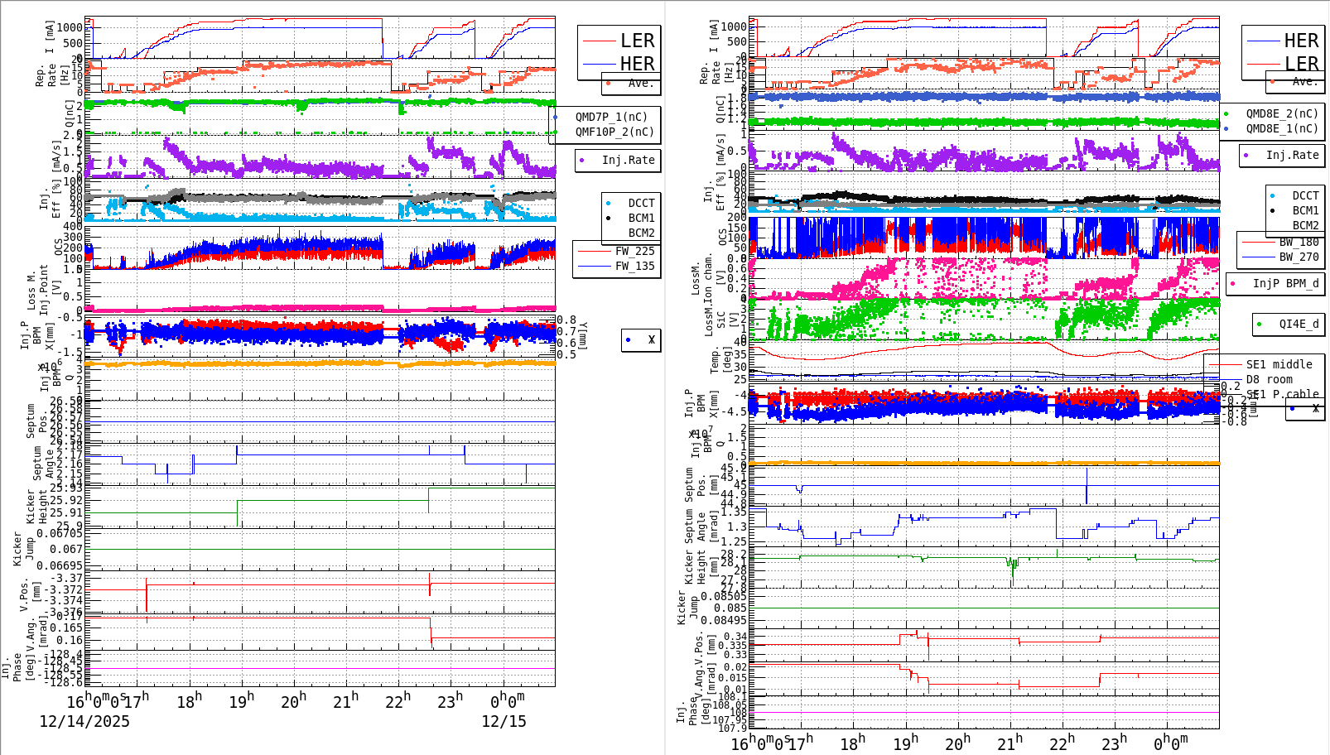Select the QMD8E_2(nC) legend marker

(1226, 113)
